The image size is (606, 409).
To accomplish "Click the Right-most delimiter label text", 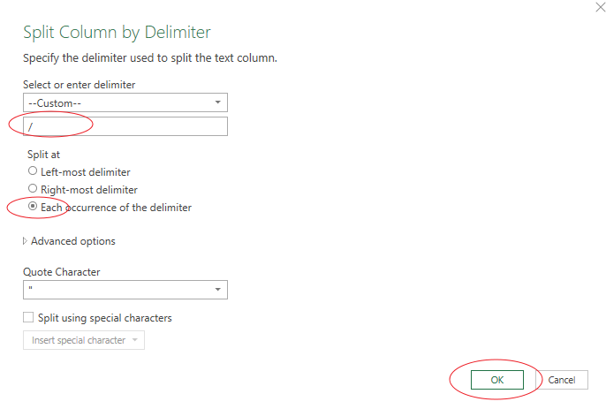I will [89, 189].
